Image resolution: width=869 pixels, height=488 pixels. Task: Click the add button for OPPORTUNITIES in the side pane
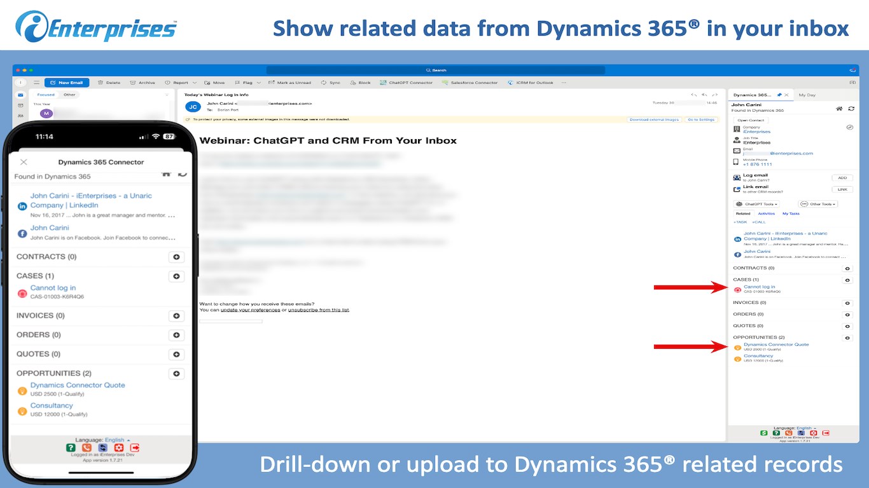[847, 337]
